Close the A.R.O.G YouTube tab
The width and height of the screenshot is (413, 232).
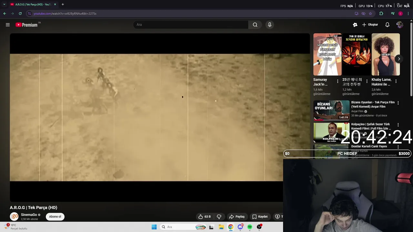(55, 5)
